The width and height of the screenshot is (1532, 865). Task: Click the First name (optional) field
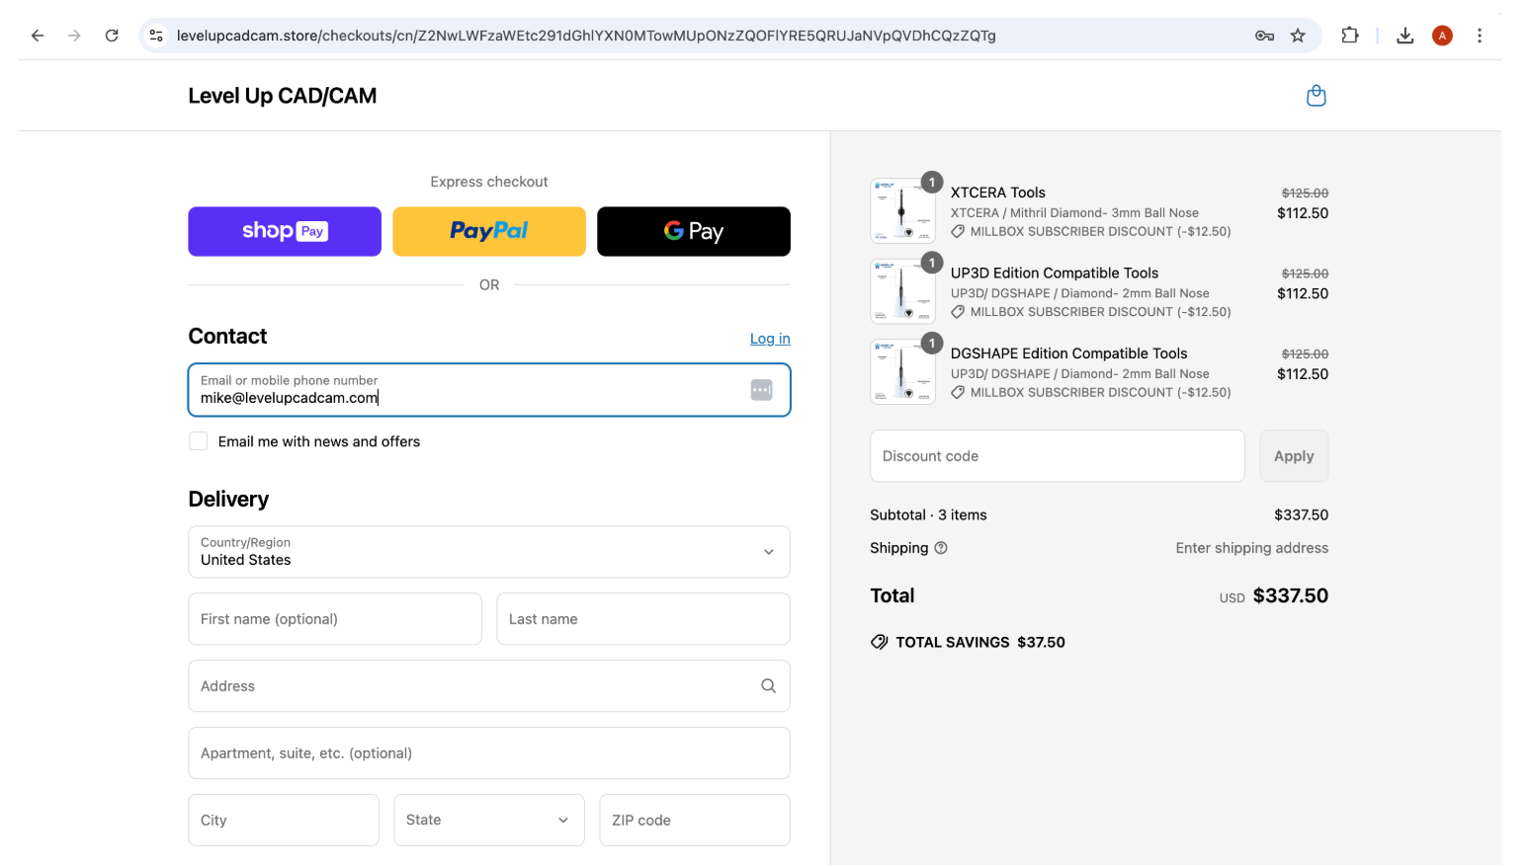click(335, 619)
